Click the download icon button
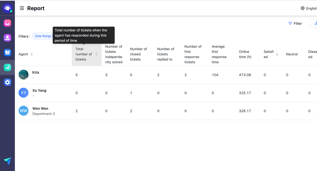The height and width of the screenshot is (171, 317). (x=314, y=23)
